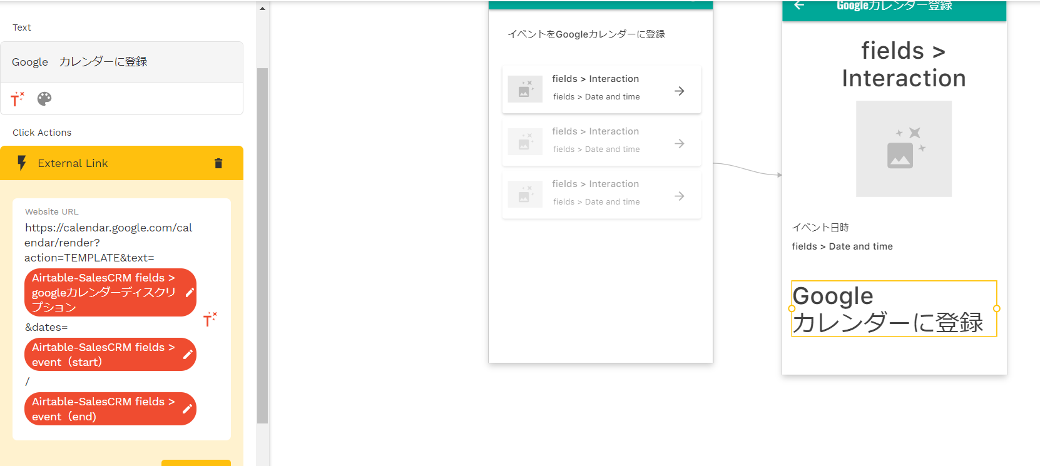
Task: Click the scrollbar up arrow of the left panel
Action: tap(263, 9)
